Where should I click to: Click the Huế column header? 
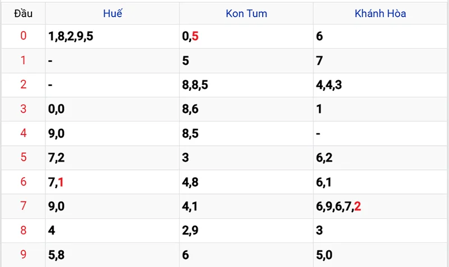pos(113,13)
